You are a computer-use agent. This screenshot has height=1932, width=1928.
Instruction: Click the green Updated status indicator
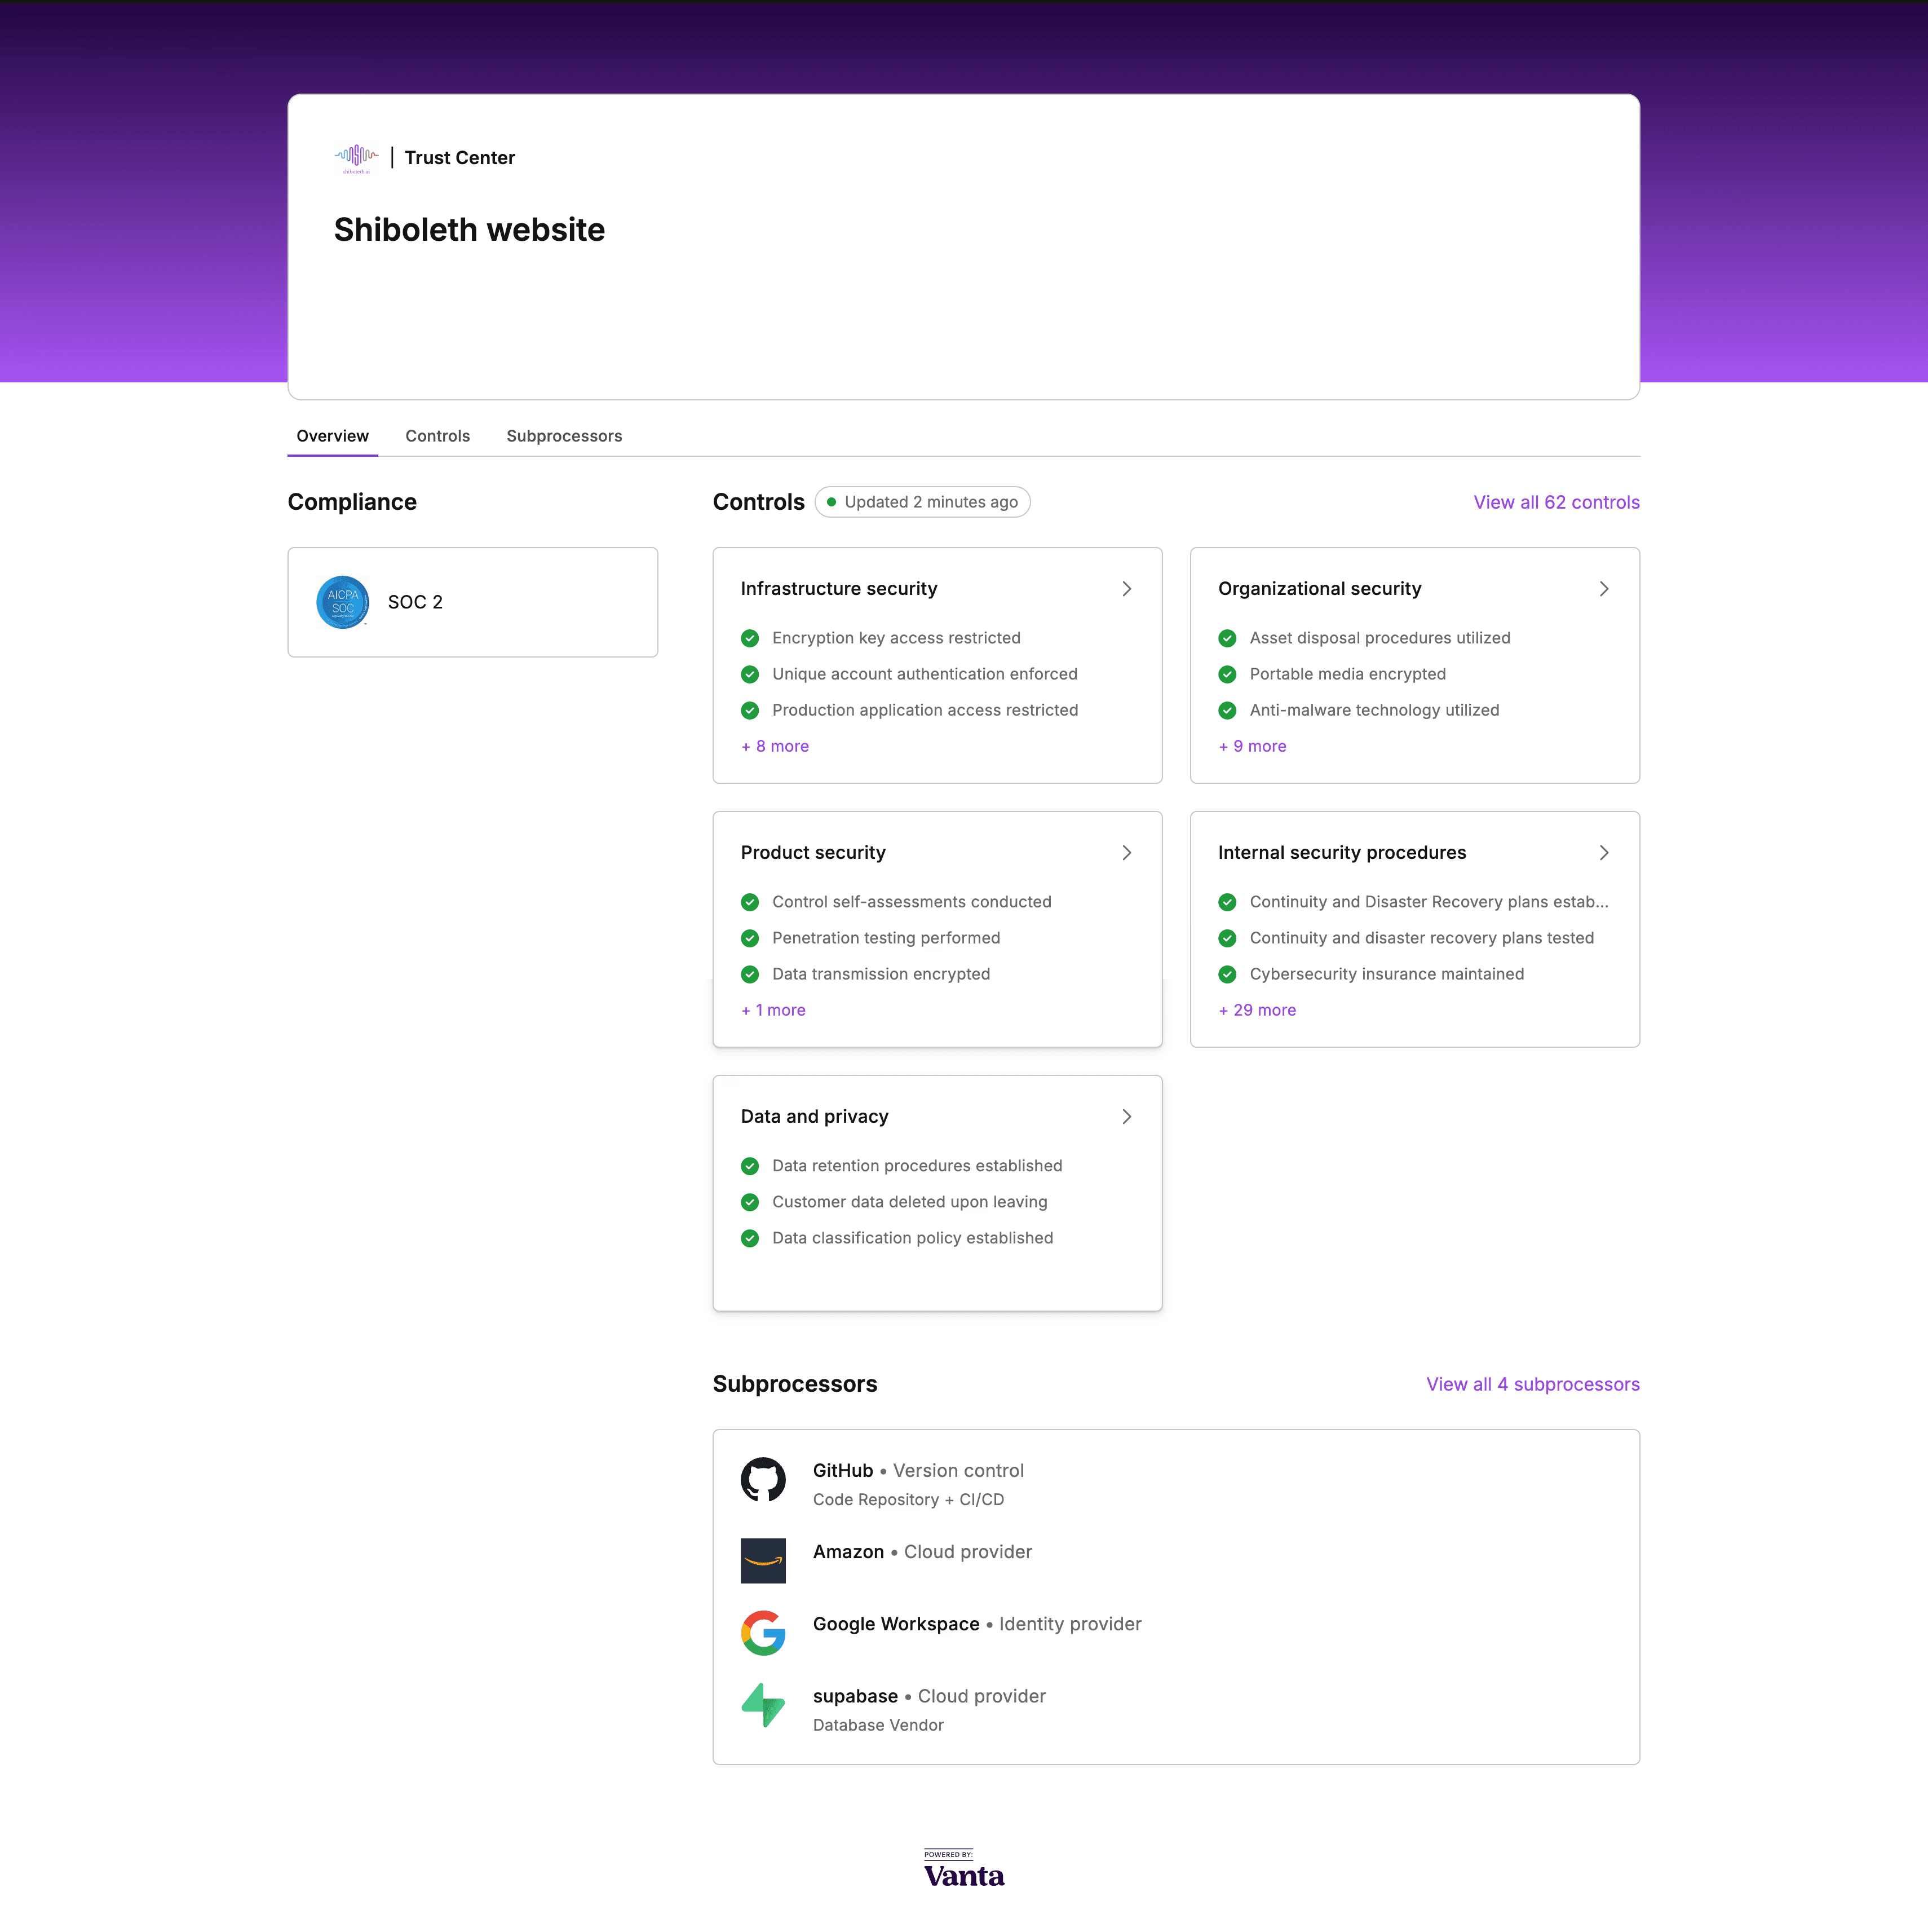830,502
